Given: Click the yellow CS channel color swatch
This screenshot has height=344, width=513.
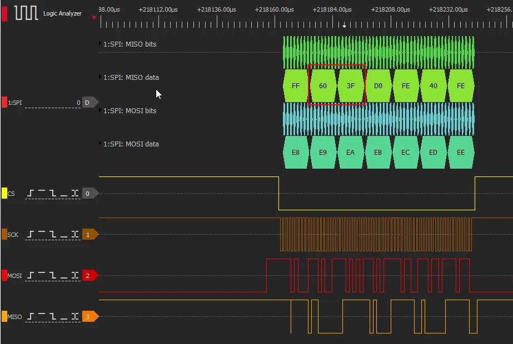Looking at the screenshot, I should 4,193.
